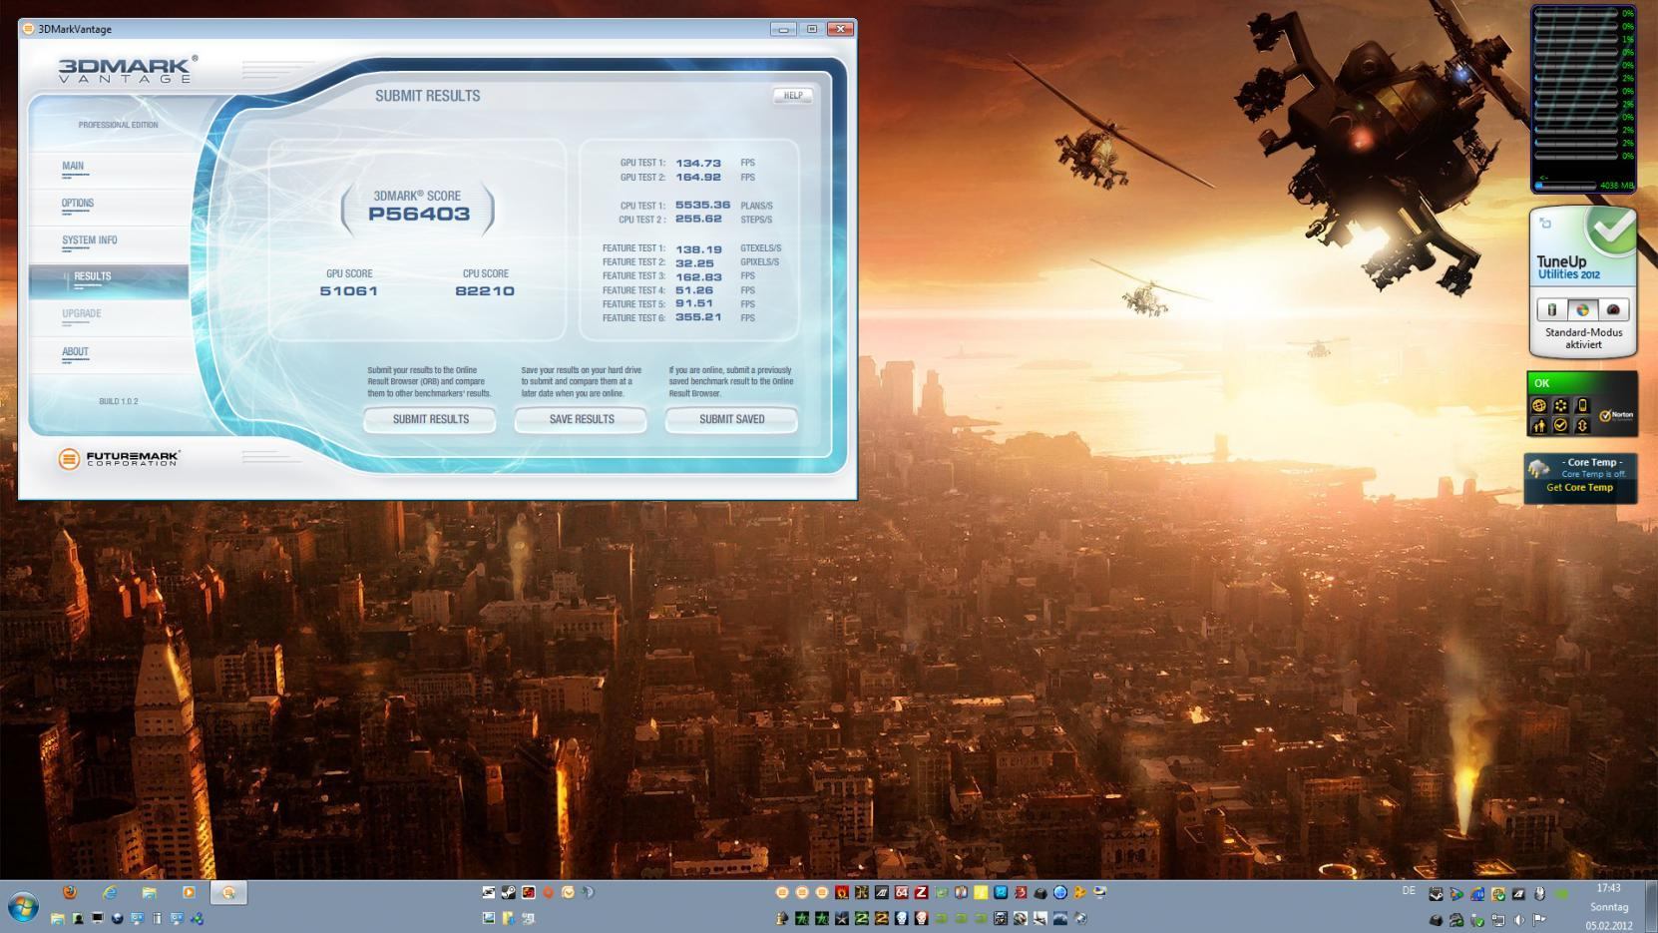Open Norton mobile phone icon
Viewport: 1658px width, 933px height.
point(1582,406)
